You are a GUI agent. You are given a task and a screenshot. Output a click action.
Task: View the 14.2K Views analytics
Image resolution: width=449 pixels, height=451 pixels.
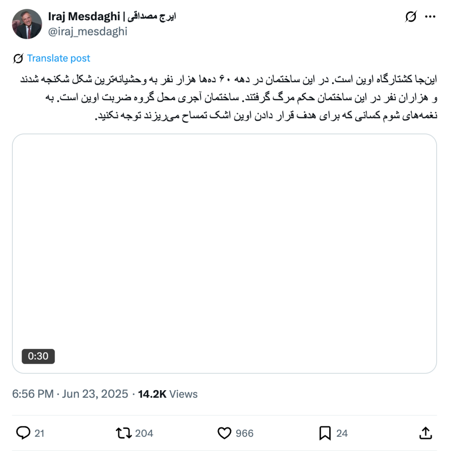tap(168, 394)
